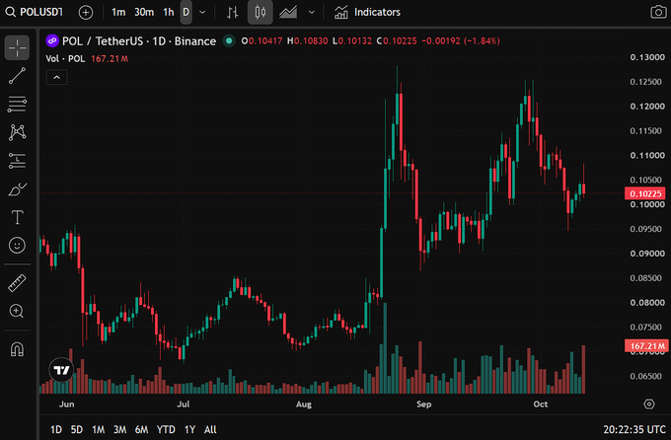Click the POL / TetherUS symbol title
Image resolution: width=671 pixels, height=440 pixels.
[139, 41]
